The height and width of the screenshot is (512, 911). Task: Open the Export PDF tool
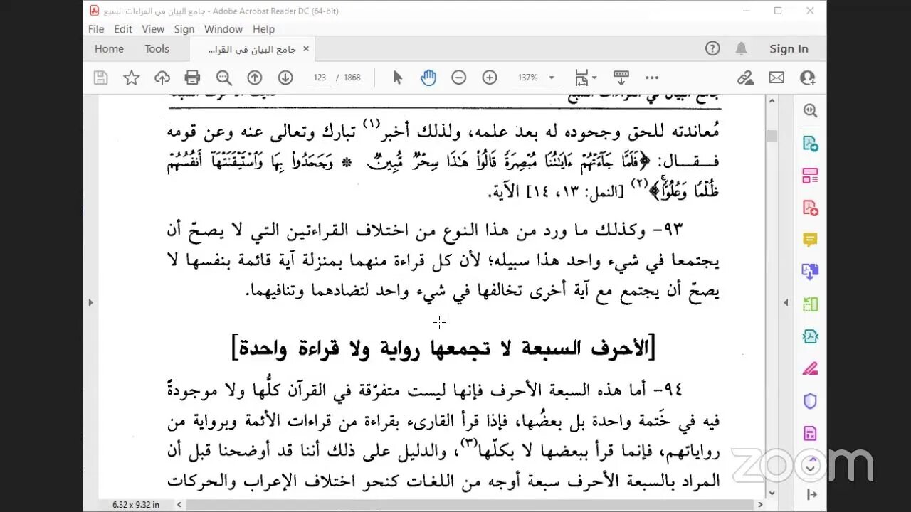(x=810, y=143)
